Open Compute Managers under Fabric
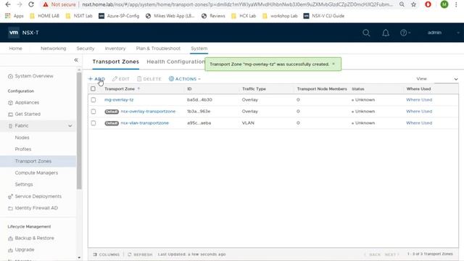Image resolution: width=464 pixels, height=261 pixels. (x=36, y=173)
